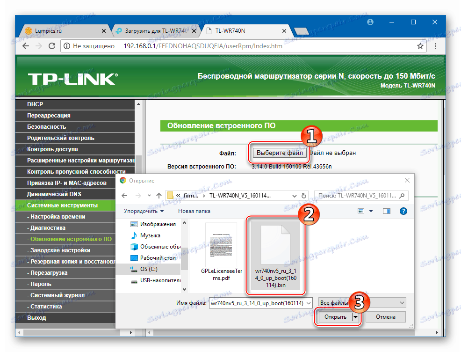The height and width of the screenshot is (352, 461).
Task: Open the DHCP menu item
Action: click(x=75, y=104)
